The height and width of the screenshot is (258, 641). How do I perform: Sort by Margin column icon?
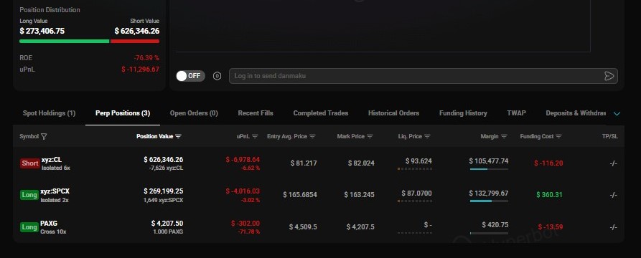coord(504,136)
